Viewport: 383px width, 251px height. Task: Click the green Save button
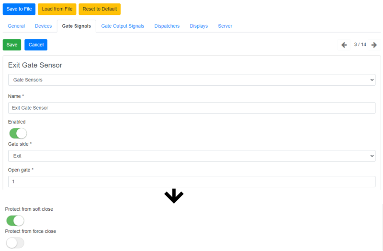pyautogui.click(x=12, y=45)
